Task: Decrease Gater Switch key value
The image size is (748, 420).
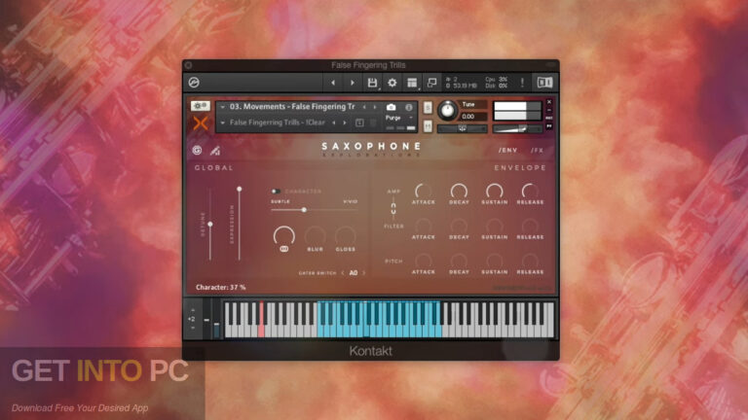Action: (x=343, y=273)
